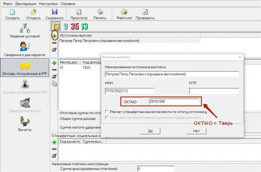Go to Сведения о декларанте in the sidebar

point(25,49)
